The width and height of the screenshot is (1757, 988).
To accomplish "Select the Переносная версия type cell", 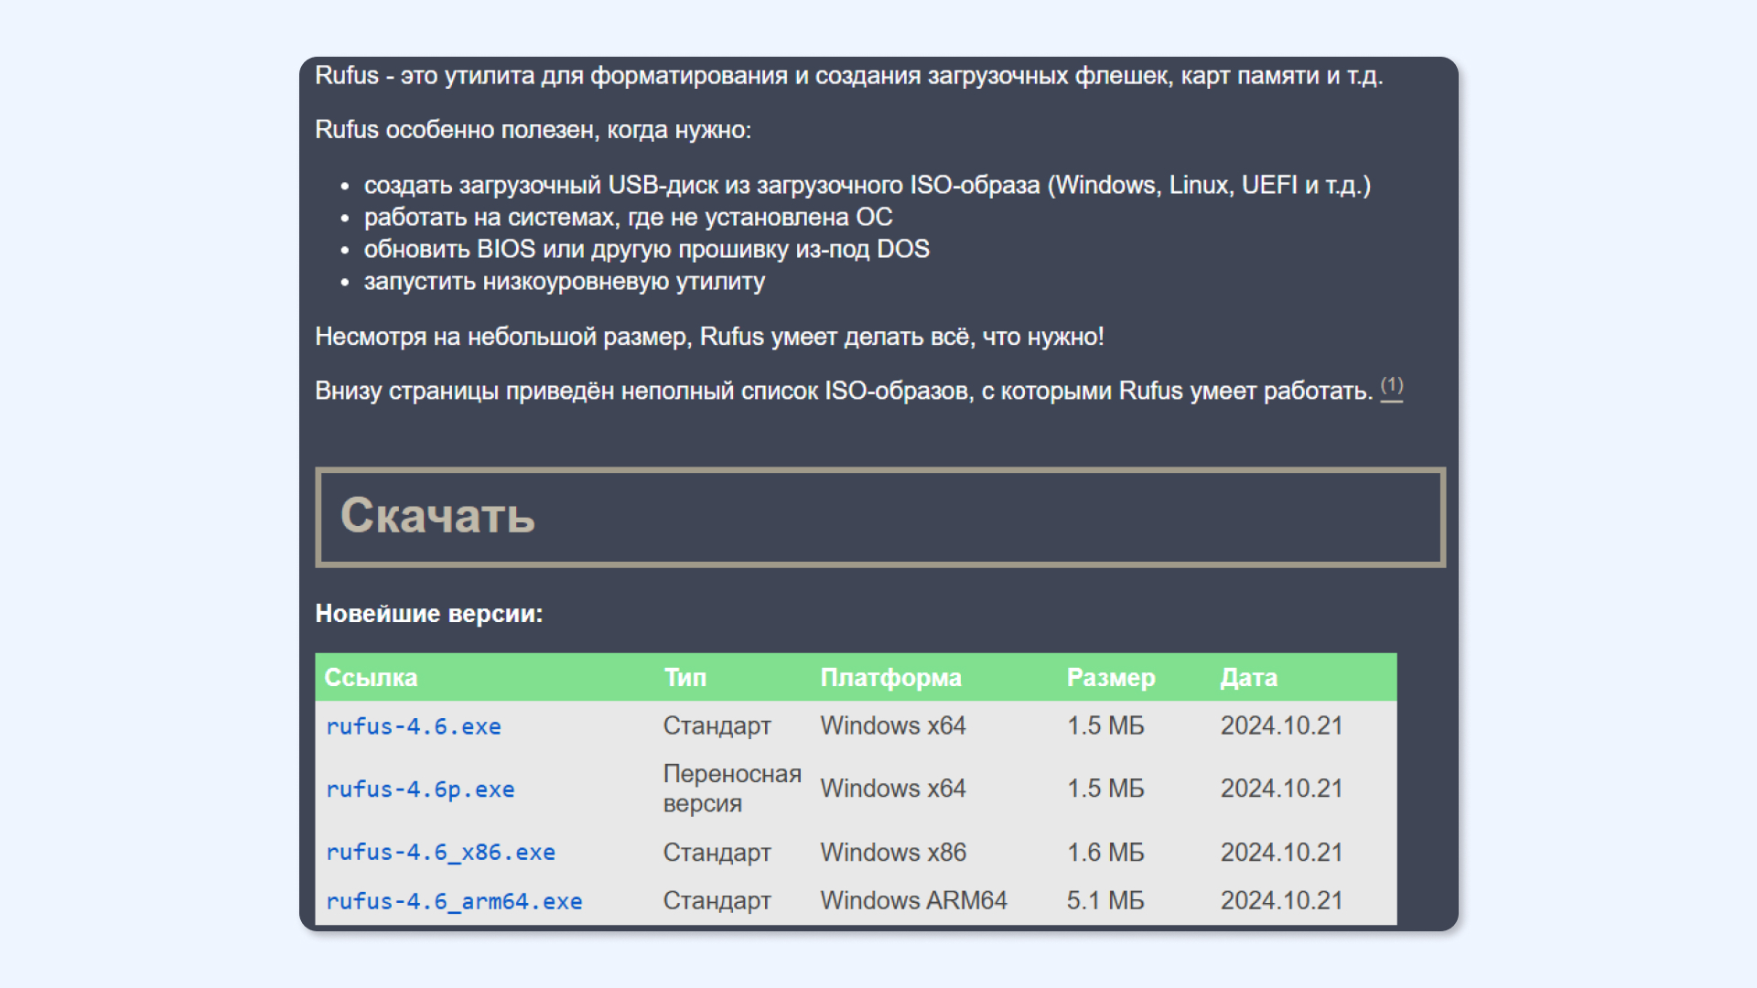I will click(732, 789).
